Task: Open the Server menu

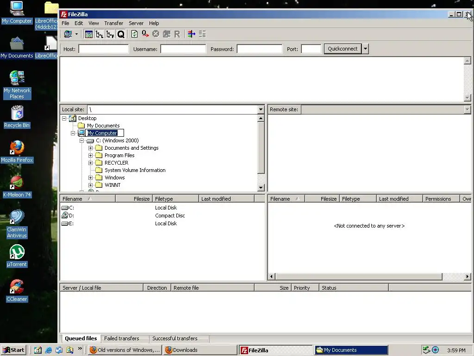Action: 136,23
